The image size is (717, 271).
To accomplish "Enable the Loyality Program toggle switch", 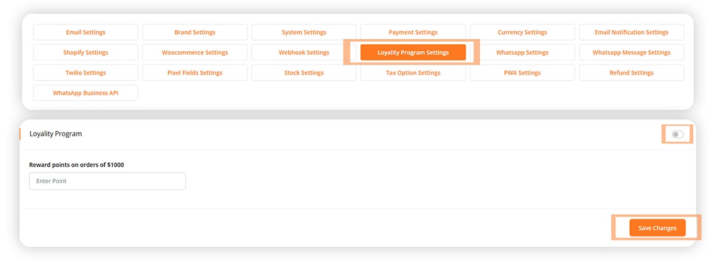I will tap(678, 134).
